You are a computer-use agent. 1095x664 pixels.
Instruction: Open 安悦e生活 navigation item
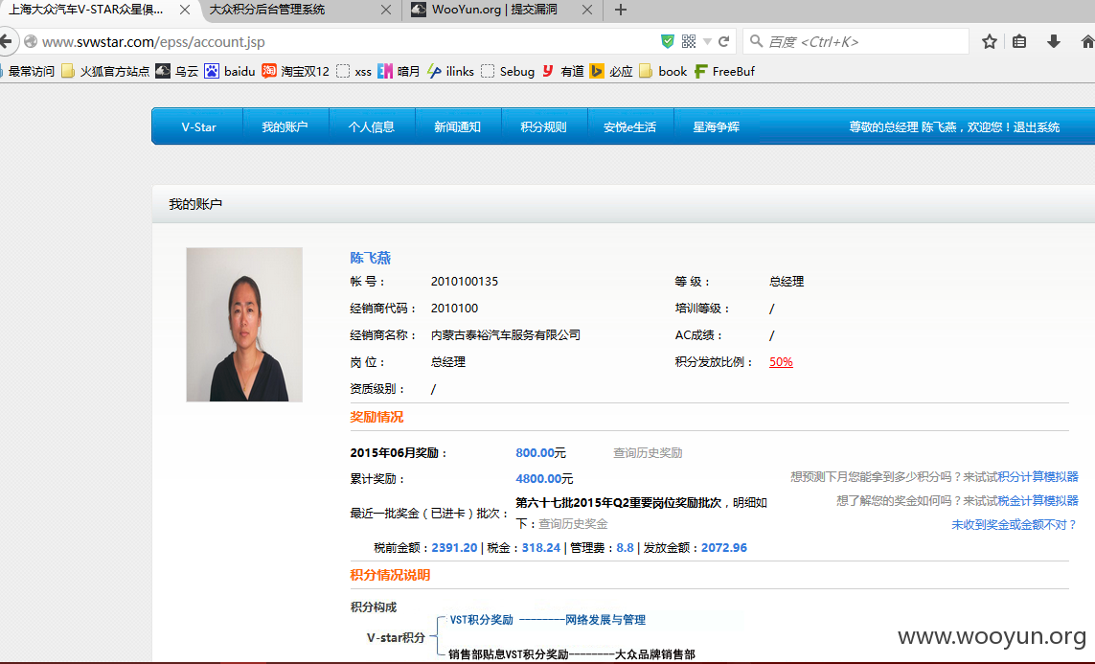(630, 127)
